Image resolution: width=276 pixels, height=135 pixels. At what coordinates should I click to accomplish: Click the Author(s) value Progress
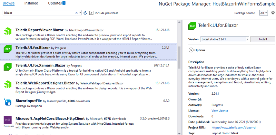pyautogui.click(x=217, y=105)
